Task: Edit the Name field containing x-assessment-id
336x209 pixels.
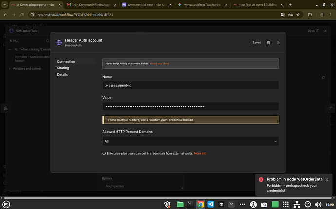Action: tap(190, 85)
